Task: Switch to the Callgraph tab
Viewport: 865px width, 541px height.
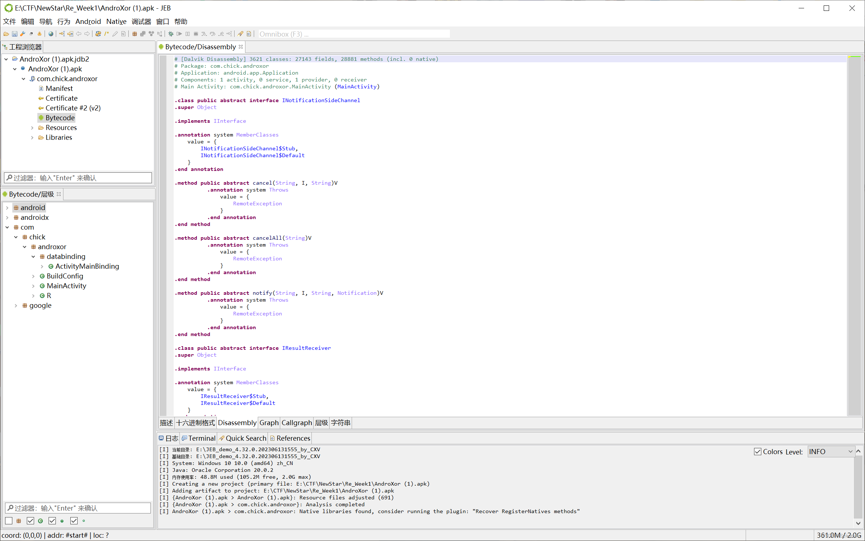Action: pyautogui.click(x=297, y=423)
